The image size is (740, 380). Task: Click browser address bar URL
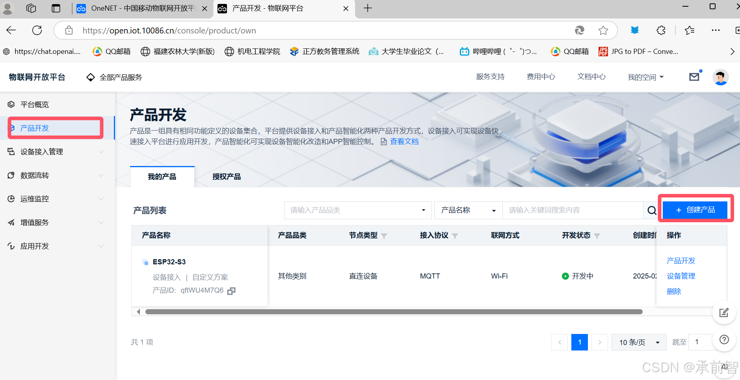click(169, 30)
